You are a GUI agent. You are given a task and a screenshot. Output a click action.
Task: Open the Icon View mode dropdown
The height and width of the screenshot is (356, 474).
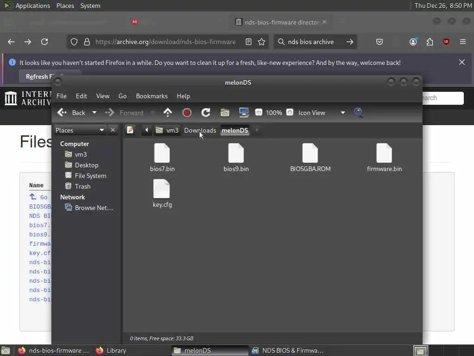(x=322, y=113)
